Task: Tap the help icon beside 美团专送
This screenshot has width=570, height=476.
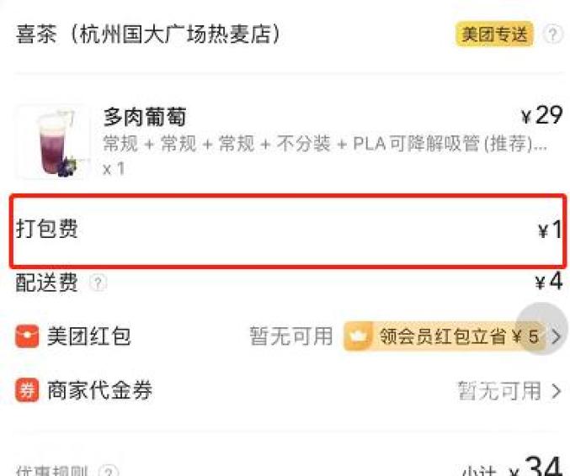Action: coord(552,34)
